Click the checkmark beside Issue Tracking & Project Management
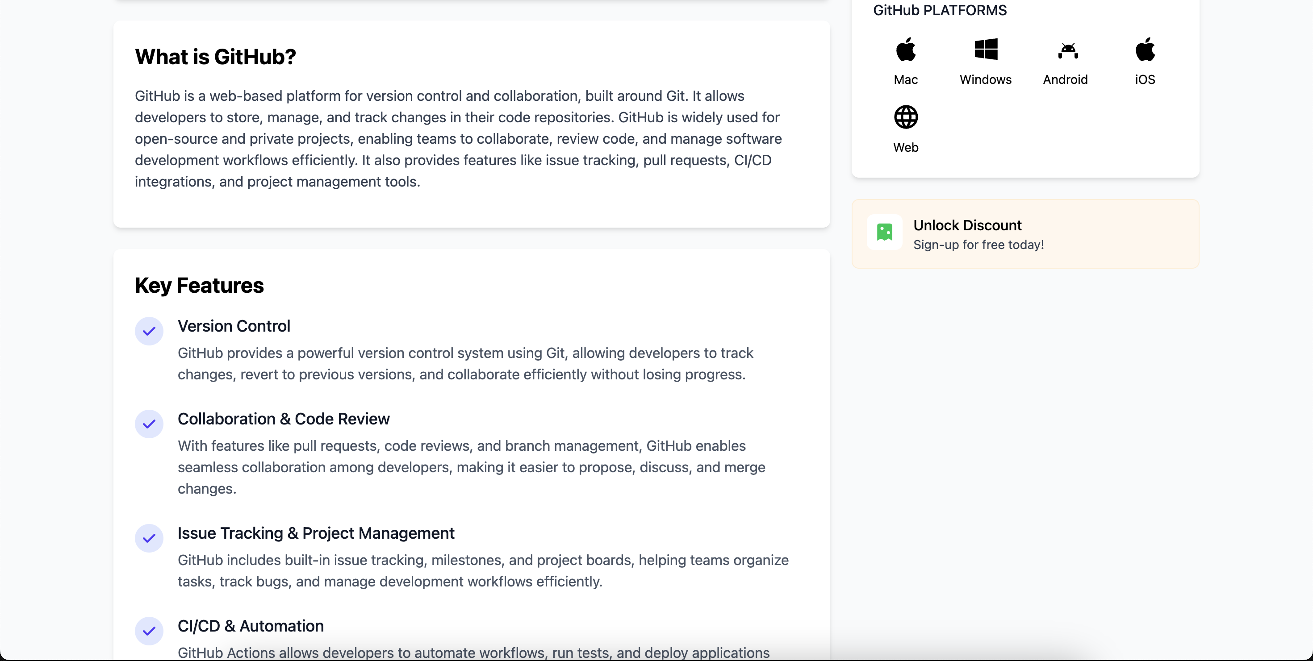This screenshot has height=661, width=1313. pos(149,538)
